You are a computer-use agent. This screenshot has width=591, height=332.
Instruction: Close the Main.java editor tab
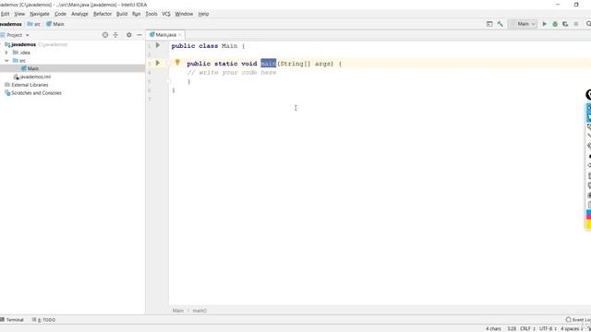click(x=180, y=35)
